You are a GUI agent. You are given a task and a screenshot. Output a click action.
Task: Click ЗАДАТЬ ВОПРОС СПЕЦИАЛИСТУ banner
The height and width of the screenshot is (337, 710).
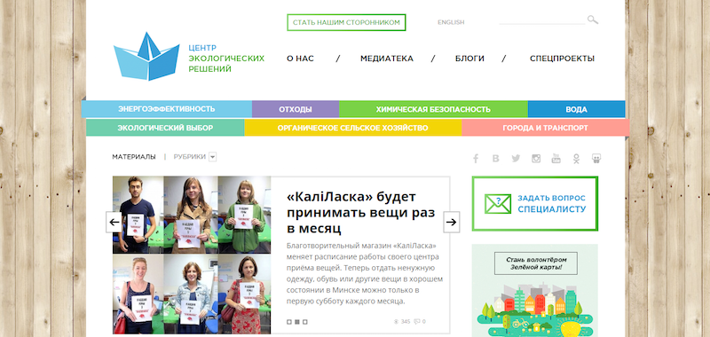535,204
